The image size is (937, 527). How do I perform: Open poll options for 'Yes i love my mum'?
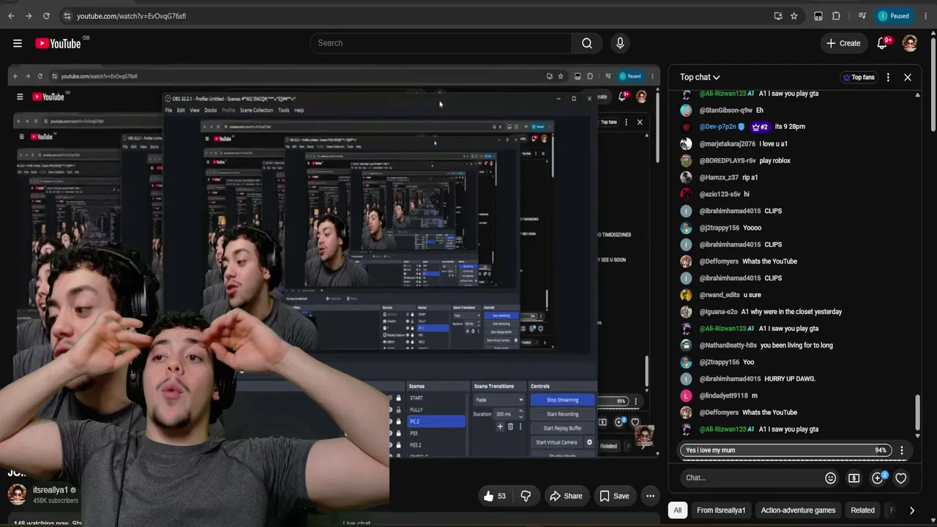(902, 450)
